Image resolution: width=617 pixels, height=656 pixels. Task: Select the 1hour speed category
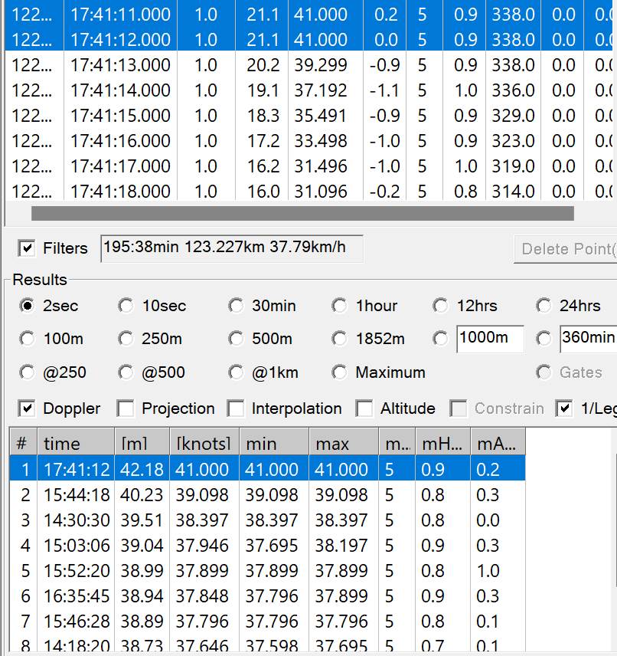point(339,305)
